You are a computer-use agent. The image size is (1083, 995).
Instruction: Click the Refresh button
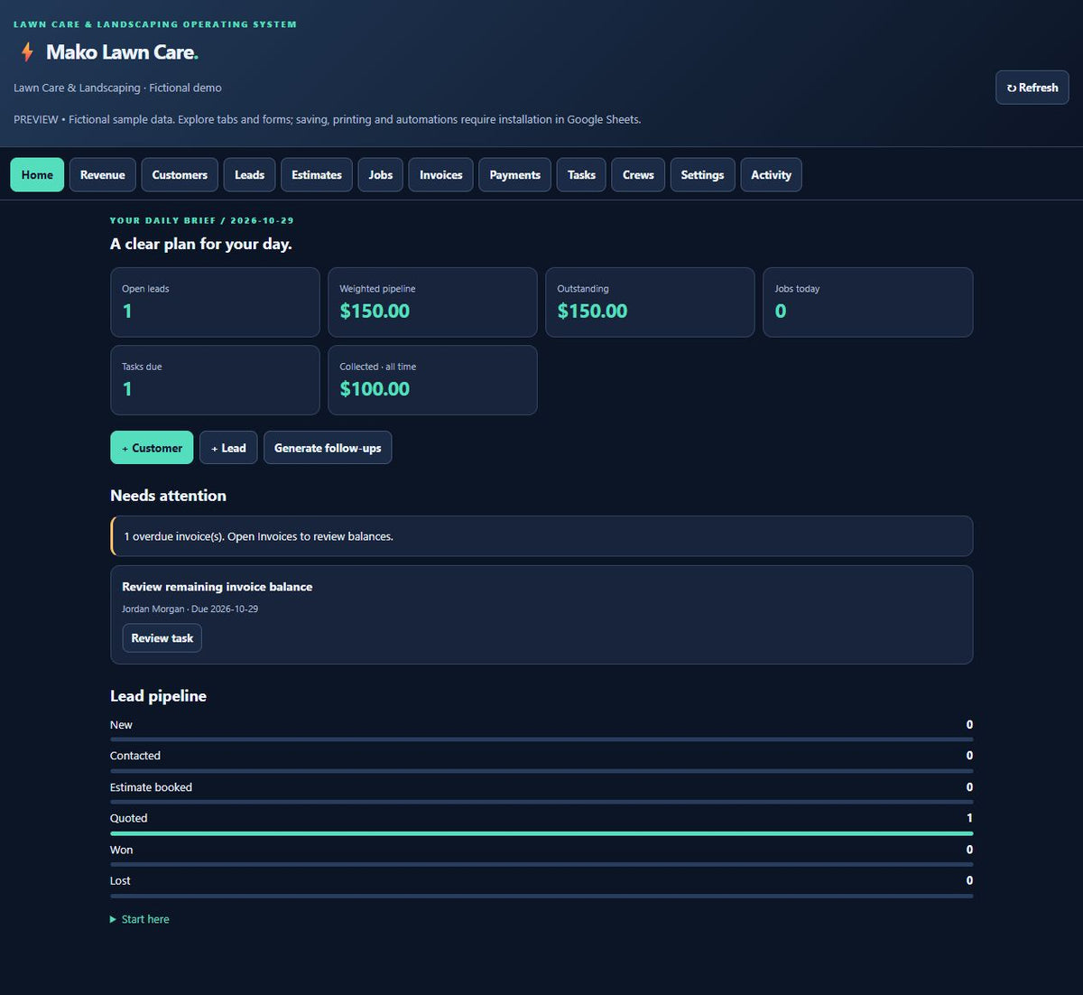coord(1032,88)
